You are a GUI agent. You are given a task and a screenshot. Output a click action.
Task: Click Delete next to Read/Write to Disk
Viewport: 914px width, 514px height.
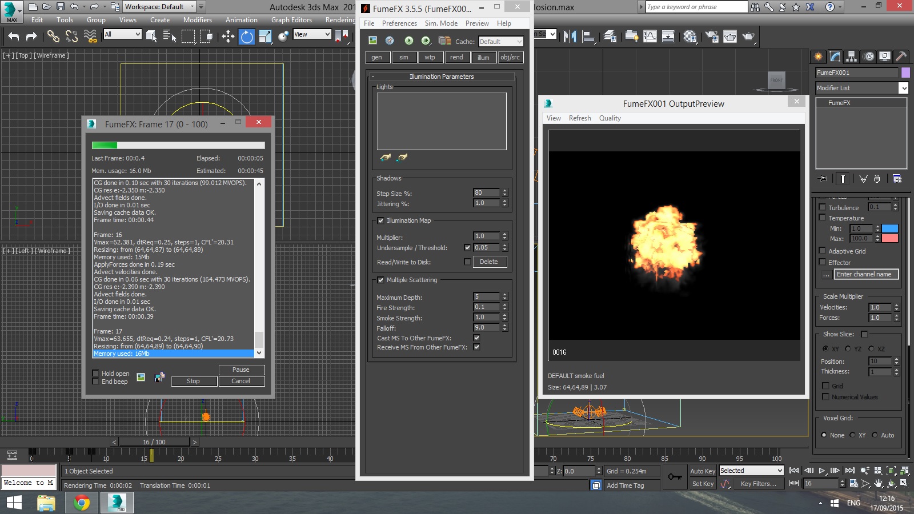pos(489,262)
